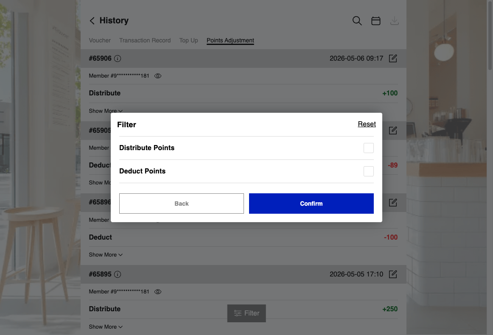The width and height of the screenshot is (493, 335).
Task: Click the download export icon
Action: pyautogui.click(x=394, y=21)
